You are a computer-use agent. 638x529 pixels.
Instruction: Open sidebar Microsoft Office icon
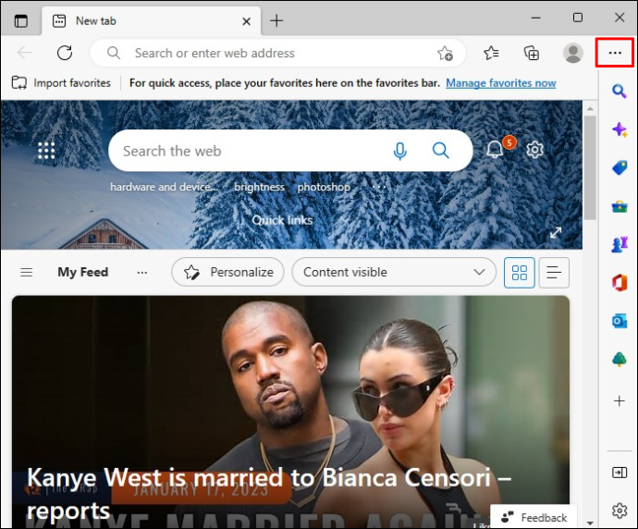click(620, 282)
